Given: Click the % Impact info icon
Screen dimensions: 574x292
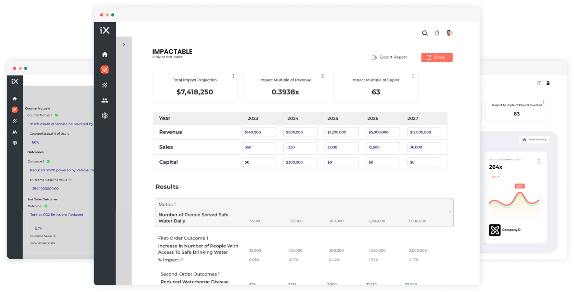Looking at the screenshot, I should click(182, 260).
